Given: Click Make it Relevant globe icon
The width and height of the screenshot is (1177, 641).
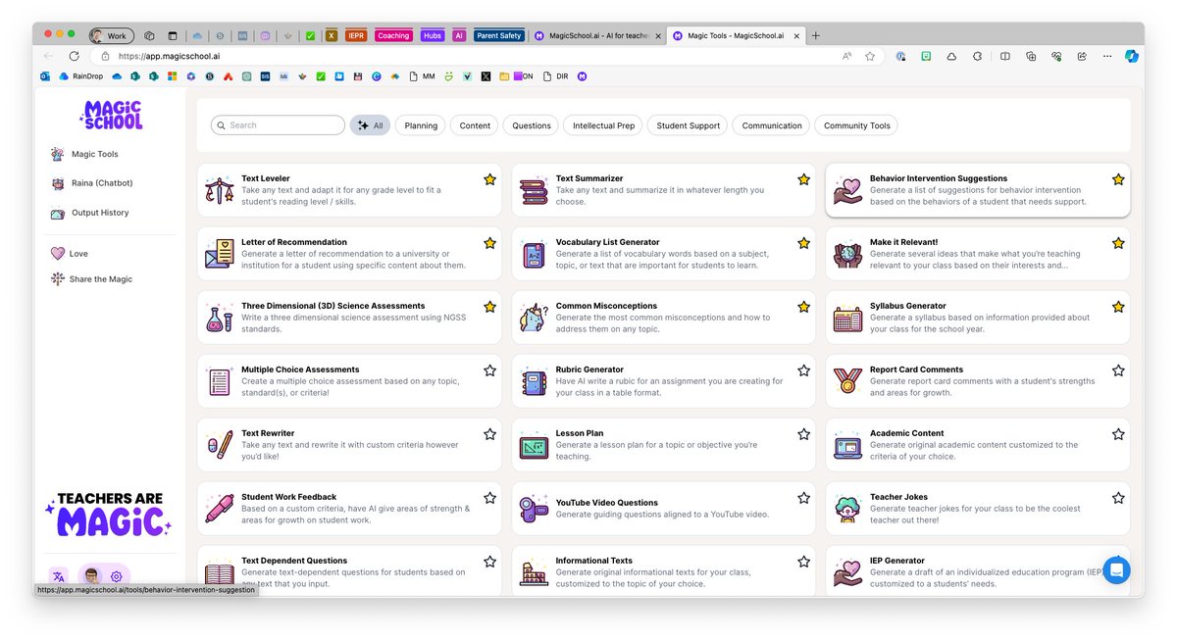Looking at the screenshot, I should 847,254.
